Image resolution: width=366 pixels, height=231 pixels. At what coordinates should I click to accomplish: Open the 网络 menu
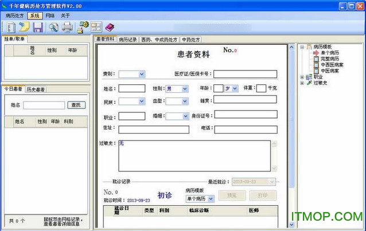(x=50, y=15)
